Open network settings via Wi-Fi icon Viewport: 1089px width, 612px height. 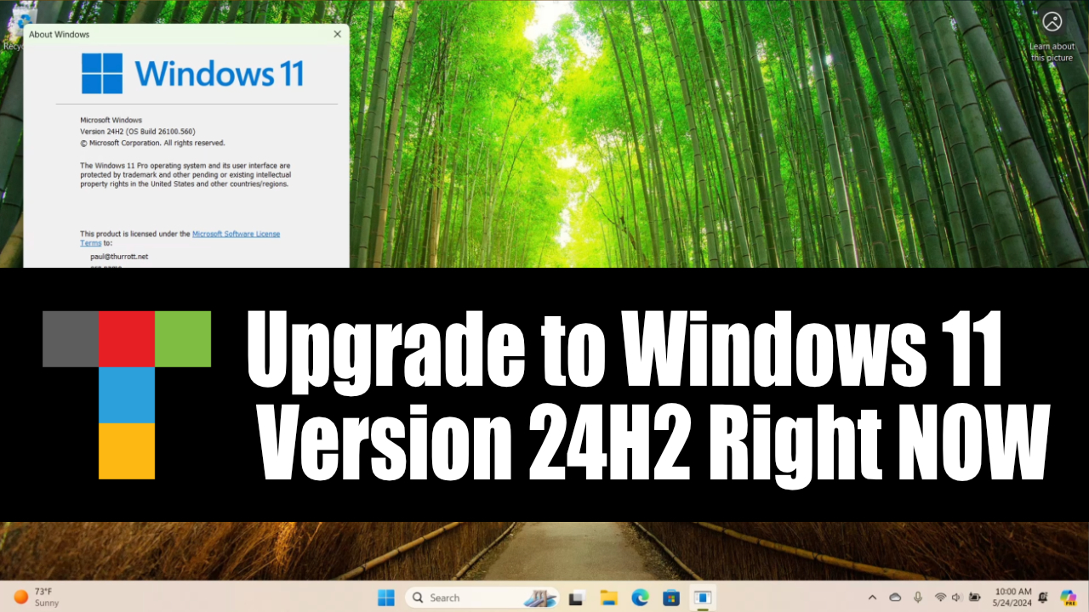pos(940,598)
